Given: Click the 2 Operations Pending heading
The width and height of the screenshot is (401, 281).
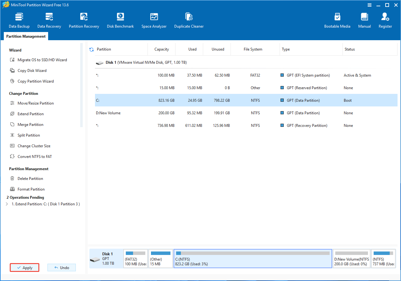Looking at the screenshot, I should tap(25, 197).
